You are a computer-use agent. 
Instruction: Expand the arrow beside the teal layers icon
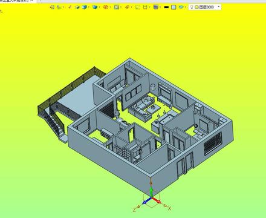click(x=186, y=7)
